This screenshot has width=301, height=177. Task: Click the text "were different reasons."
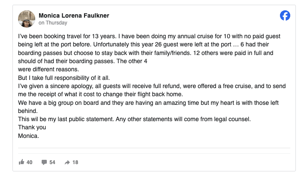[x=49, y=69]
